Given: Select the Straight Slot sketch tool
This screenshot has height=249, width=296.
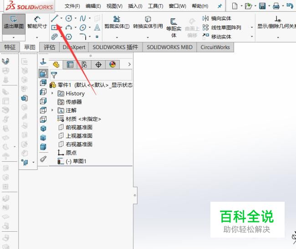Looking at the screenshot, I should click(x=55, y=36).
